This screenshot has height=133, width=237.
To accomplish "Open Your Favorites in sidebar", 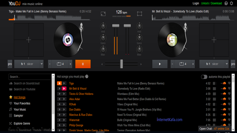I will click(22, 103).
